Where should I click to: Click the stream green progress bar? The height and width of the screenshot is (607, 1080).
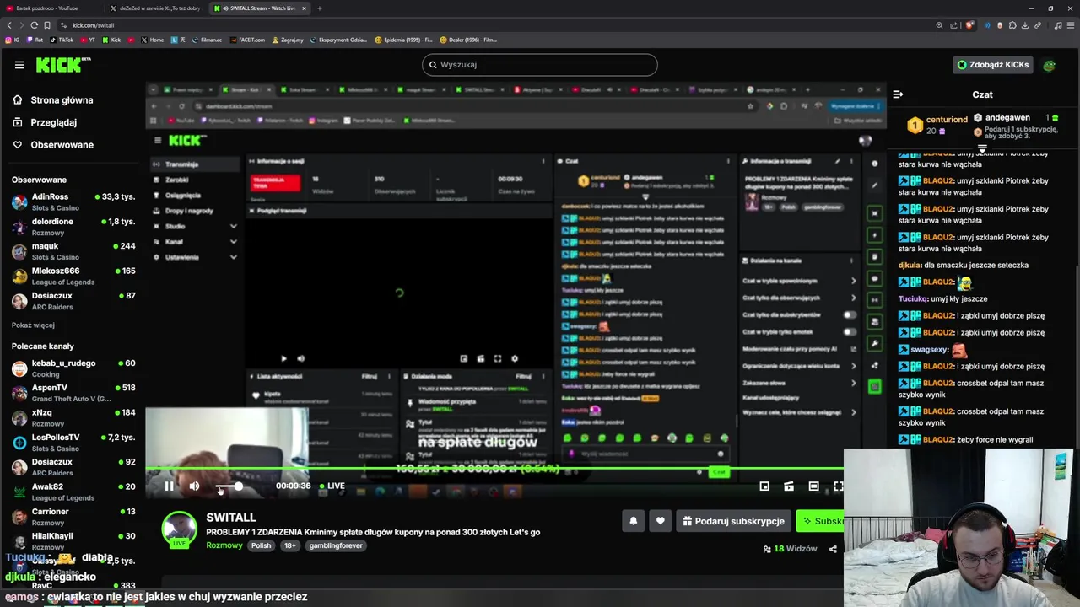coord(494,469)
